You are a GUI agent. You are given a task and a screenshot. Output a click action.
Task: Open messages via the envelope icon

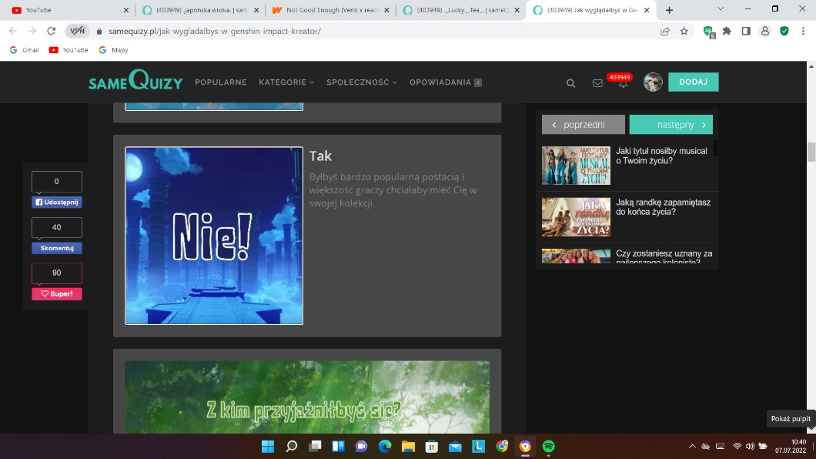(x=597, y=83)
